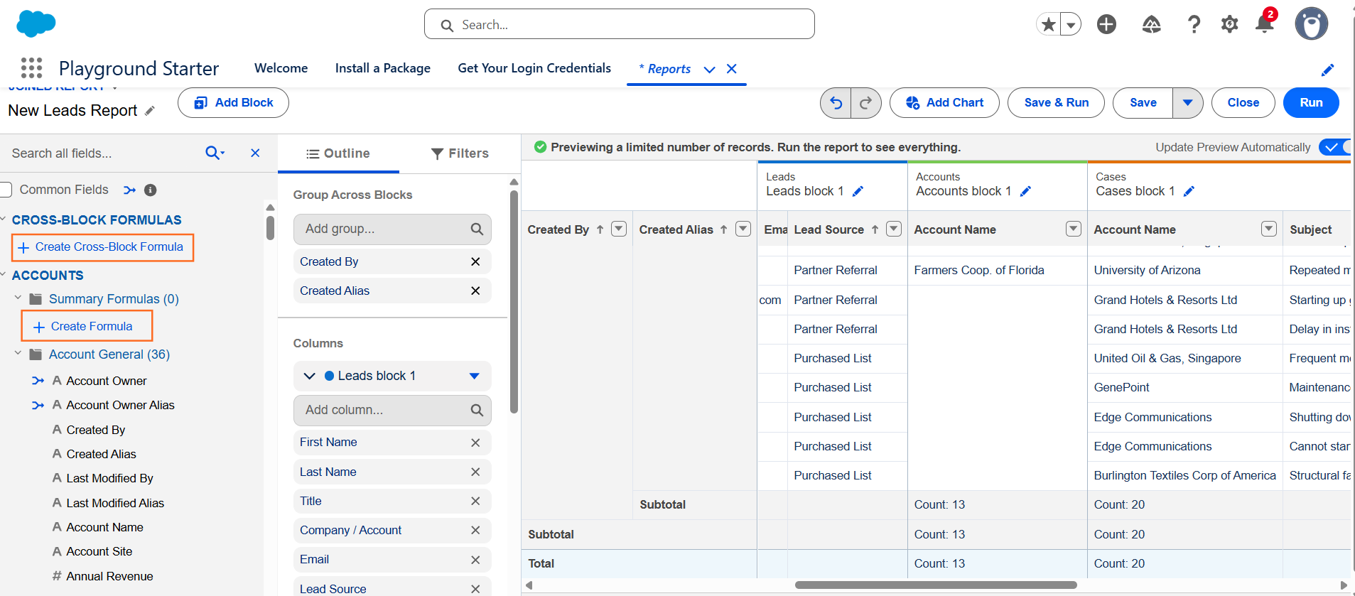Click the edit navigation pencil icon

[1327, 70]
